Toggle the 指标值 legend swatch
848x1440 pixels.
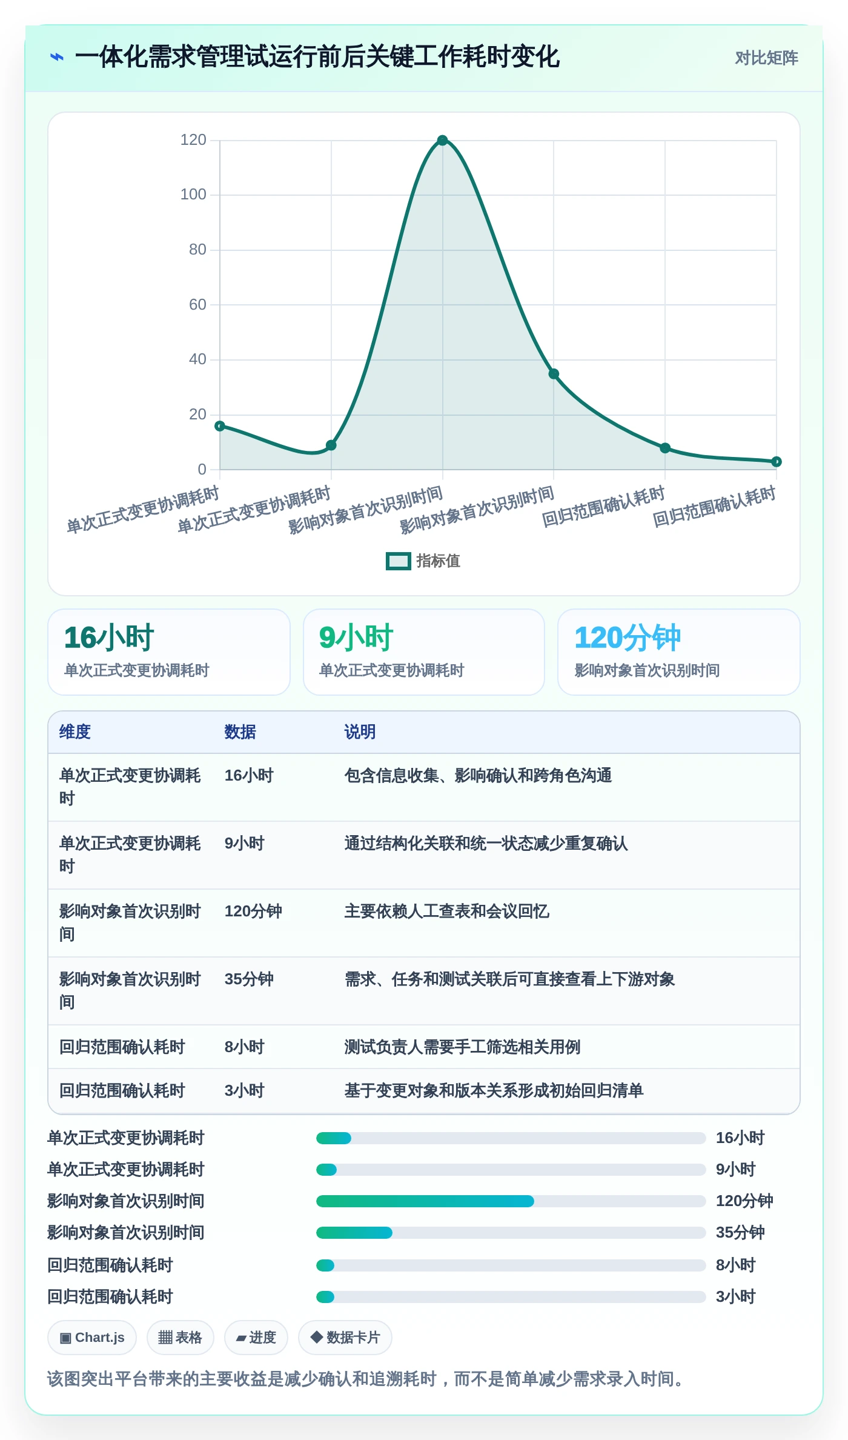tap(399, 561)
